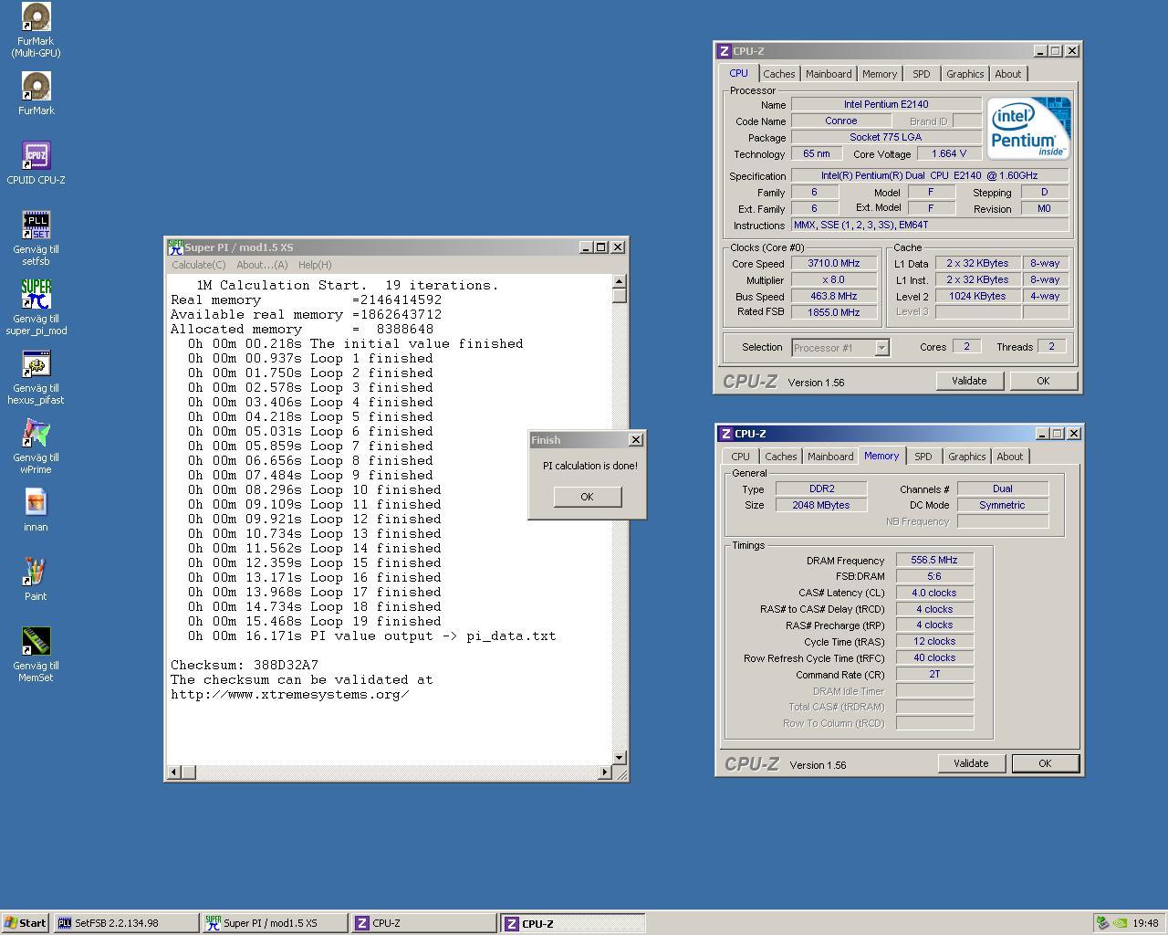The image size is (1168, 935).
Task: Click the Super PI vertical scrollbar up arrow
Action: tap(620, 282)
